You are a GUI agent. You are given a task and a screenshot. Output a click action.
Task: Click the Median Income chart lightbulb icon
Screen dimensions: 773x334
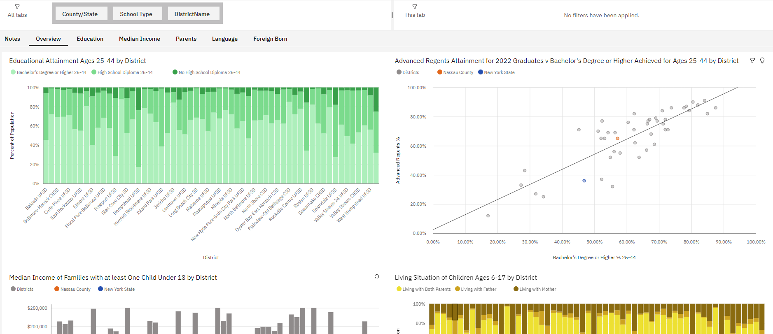coord(377,277)
